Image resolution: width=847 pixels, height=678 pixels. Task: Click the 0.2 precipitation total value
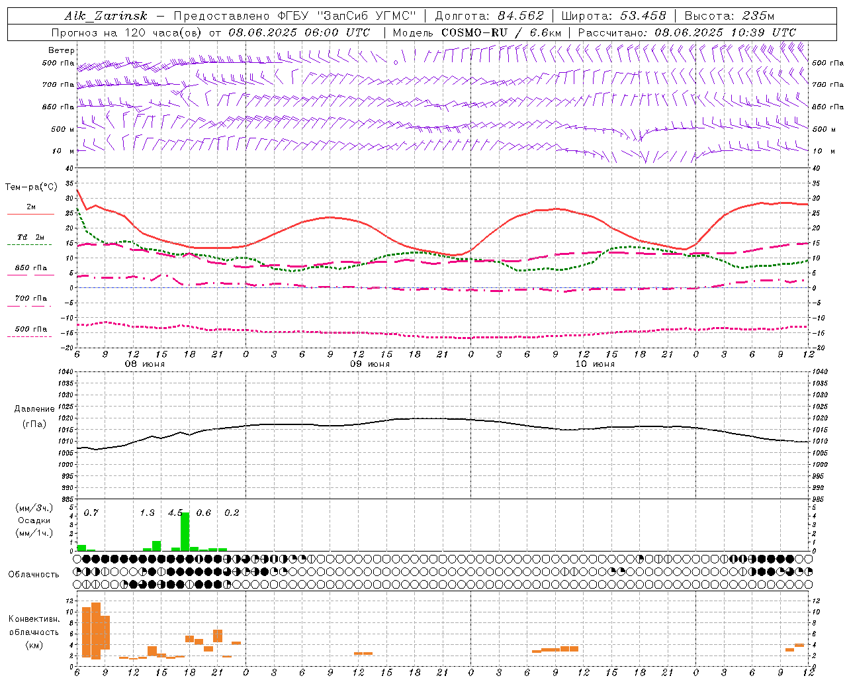(x=232, y=512)
